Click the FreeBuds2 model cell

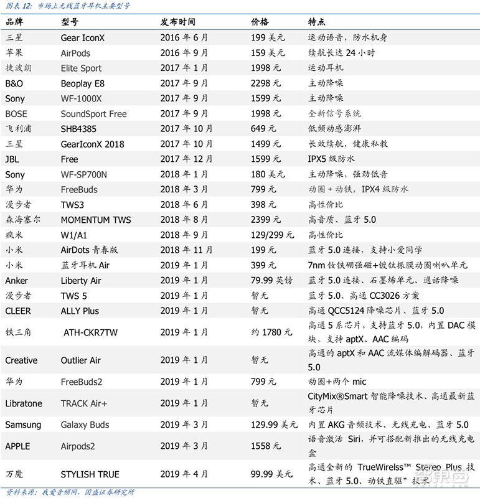82,382
